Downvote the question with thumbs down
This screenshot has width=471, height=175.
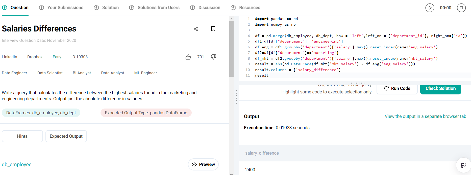pyautogui.click(x=213, y=57)
